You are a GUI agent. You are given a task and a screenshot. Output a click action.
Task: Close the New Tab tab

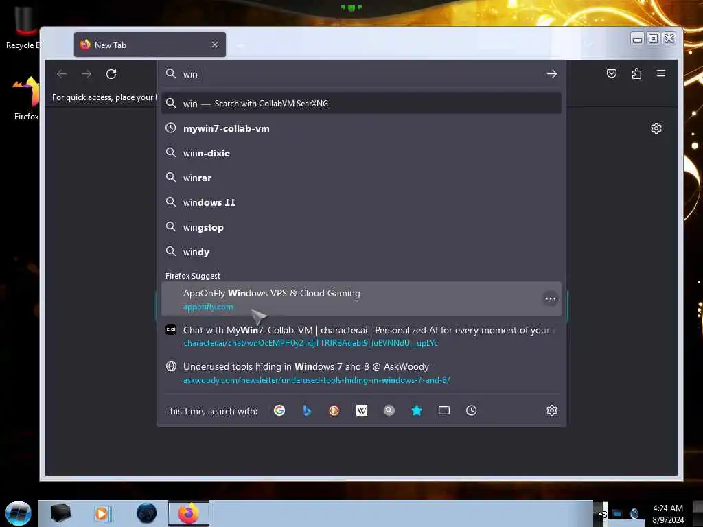(215, 45)
